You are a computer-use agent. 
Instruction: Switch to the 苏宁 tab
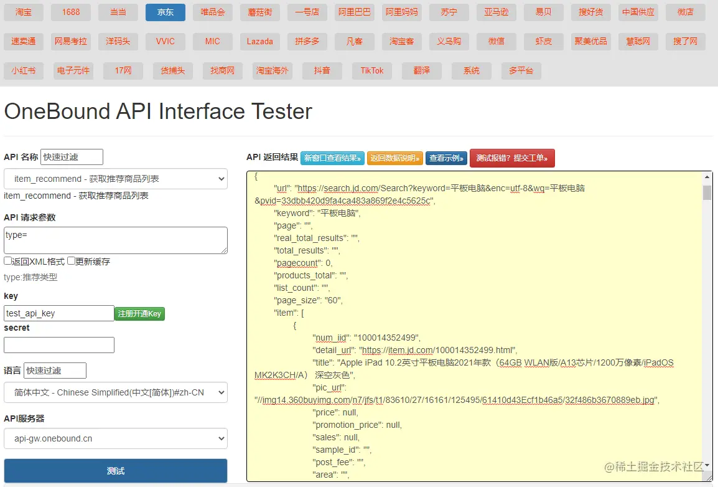pos(449,12)
